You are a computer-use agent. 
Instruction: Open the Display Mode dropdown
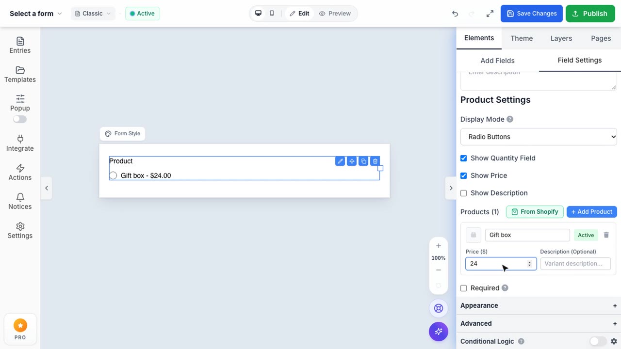(x=539, y=137)
